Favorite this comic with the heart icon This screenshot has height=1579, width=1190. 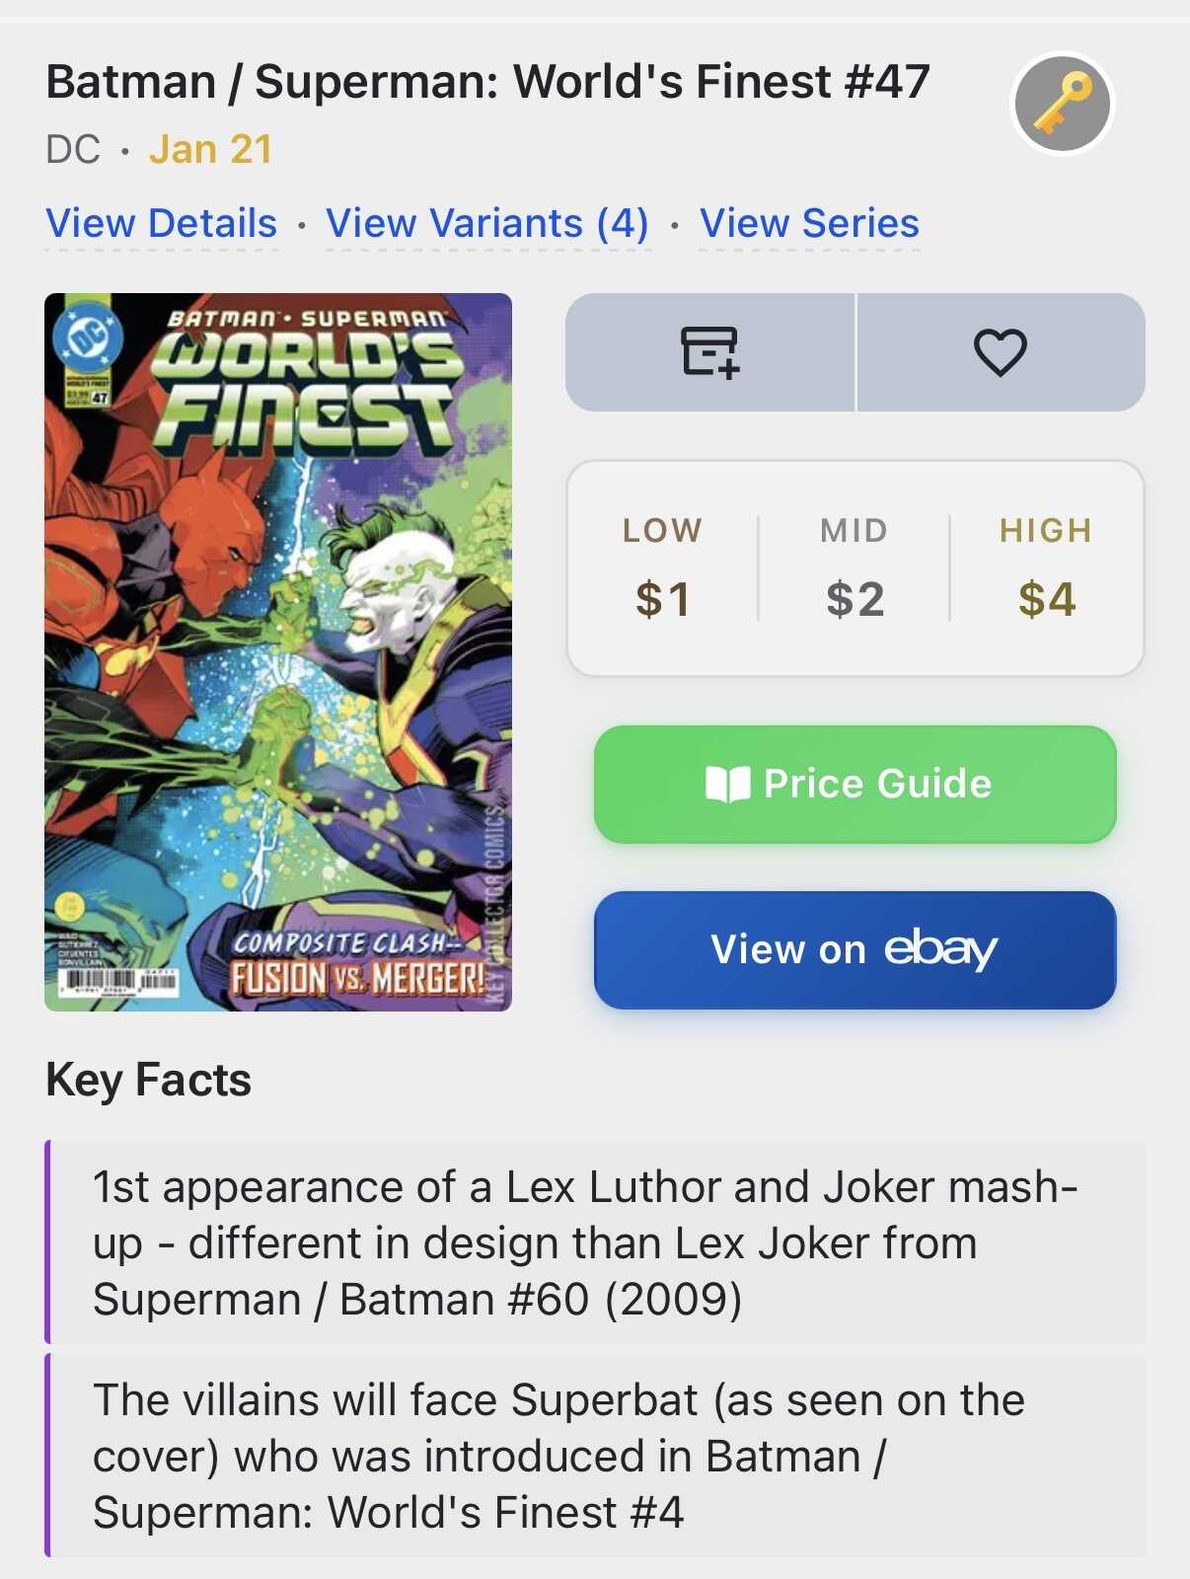pos(1001,352)
